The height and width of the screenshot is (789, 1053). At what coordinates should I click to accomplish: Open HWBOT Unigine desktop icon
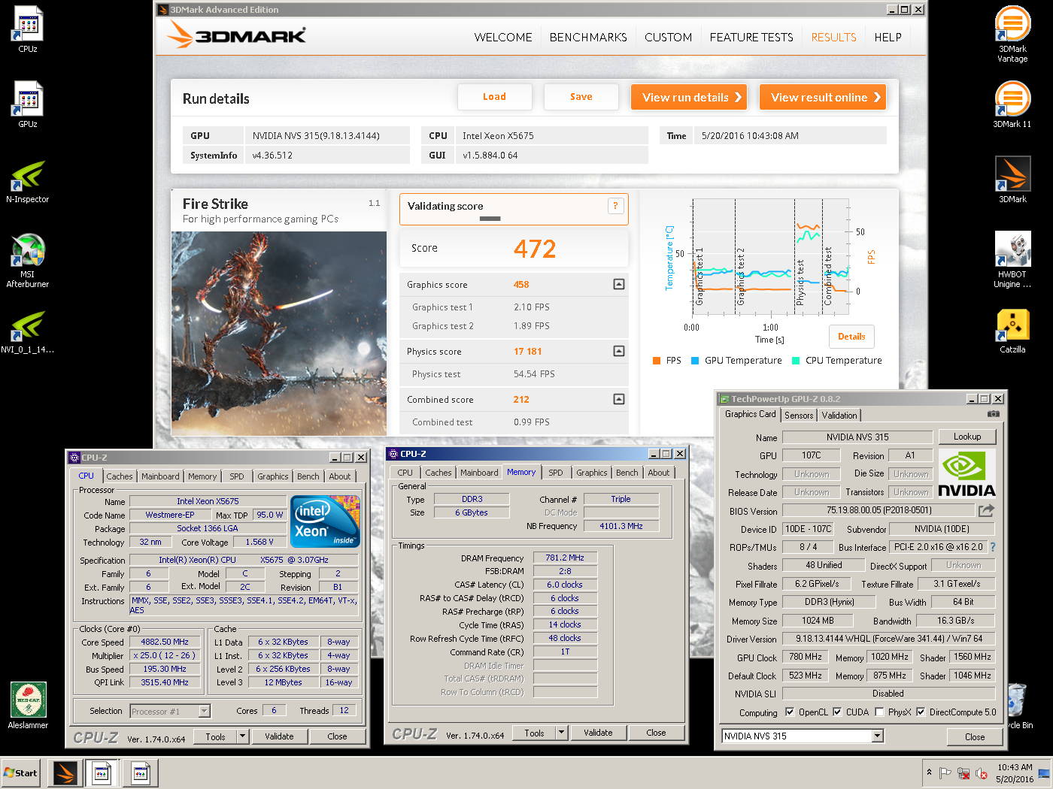(1012, 260)
